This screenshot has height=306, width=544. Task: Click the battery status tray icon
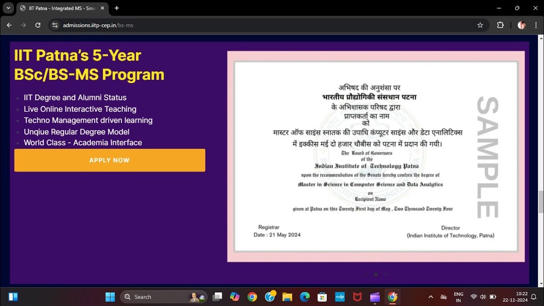tap(493, 297)
